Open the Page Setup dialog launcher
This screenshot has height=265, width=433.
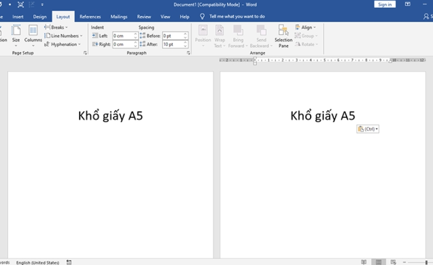(x=85, y=53)
